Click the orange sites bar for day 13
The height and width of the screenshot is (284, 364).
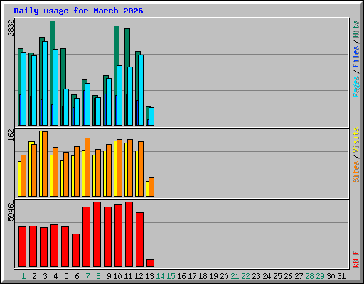[151, 187]
